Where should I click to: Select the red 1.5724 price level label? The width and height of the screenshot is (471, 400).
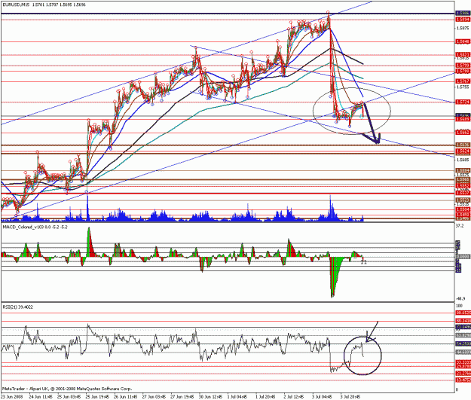tap(463, 102)
